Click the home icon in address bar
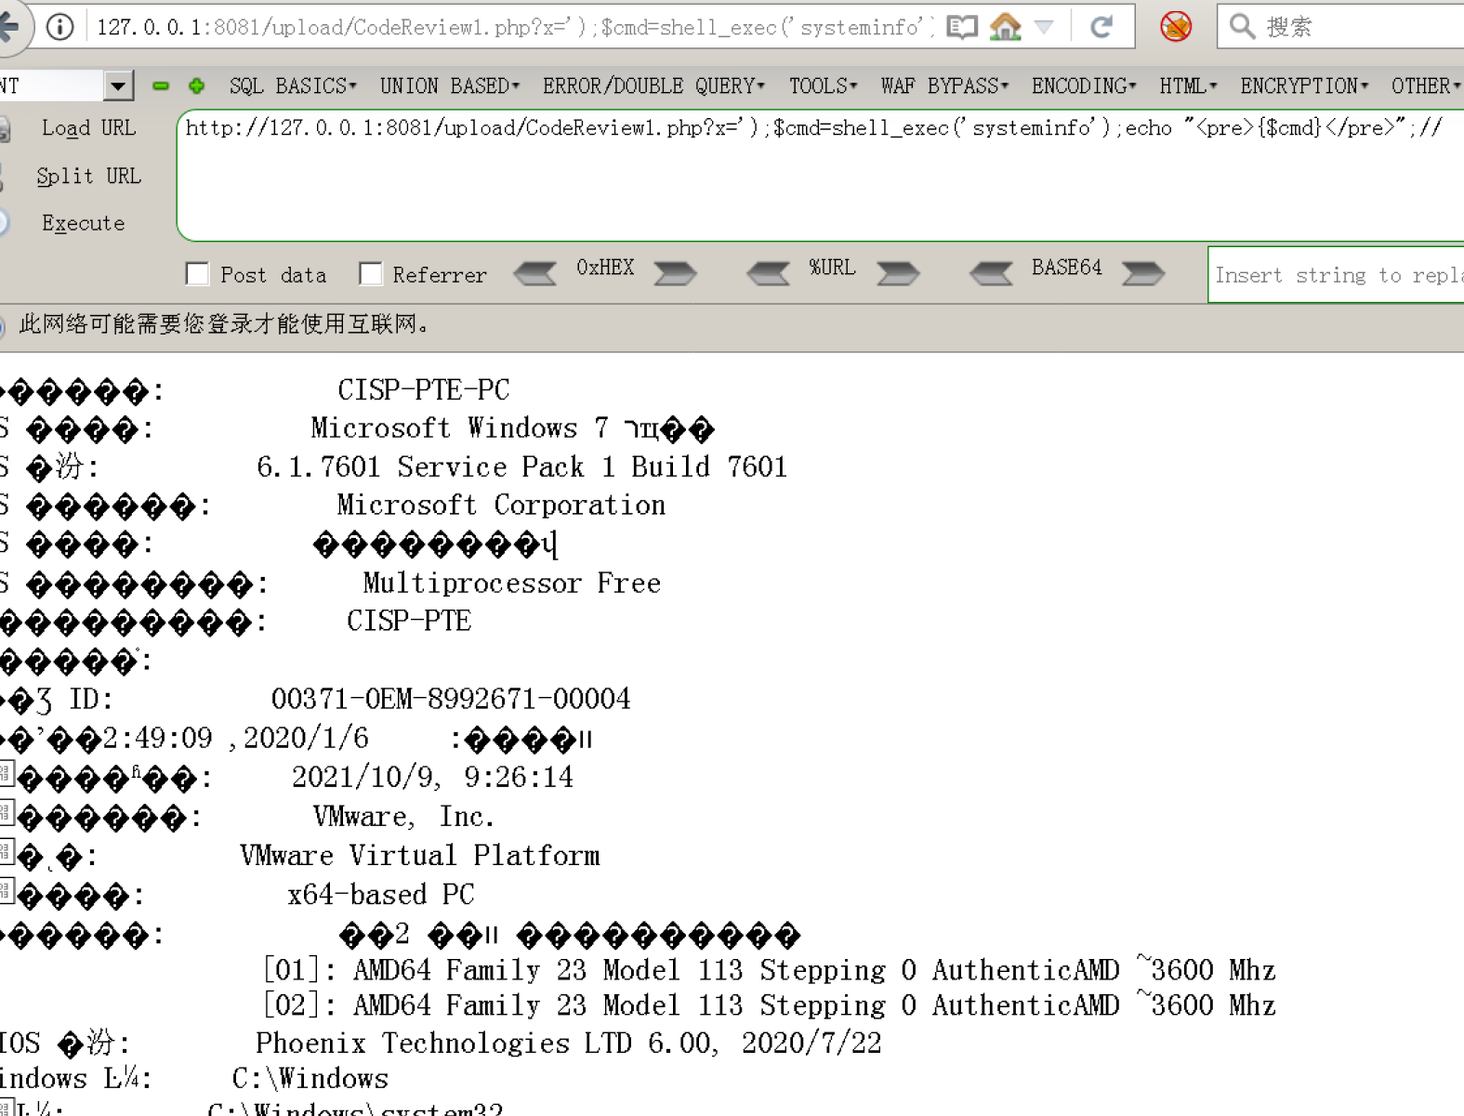This screenshot has height=1116, width=1464. click(x=1005, y=26)
